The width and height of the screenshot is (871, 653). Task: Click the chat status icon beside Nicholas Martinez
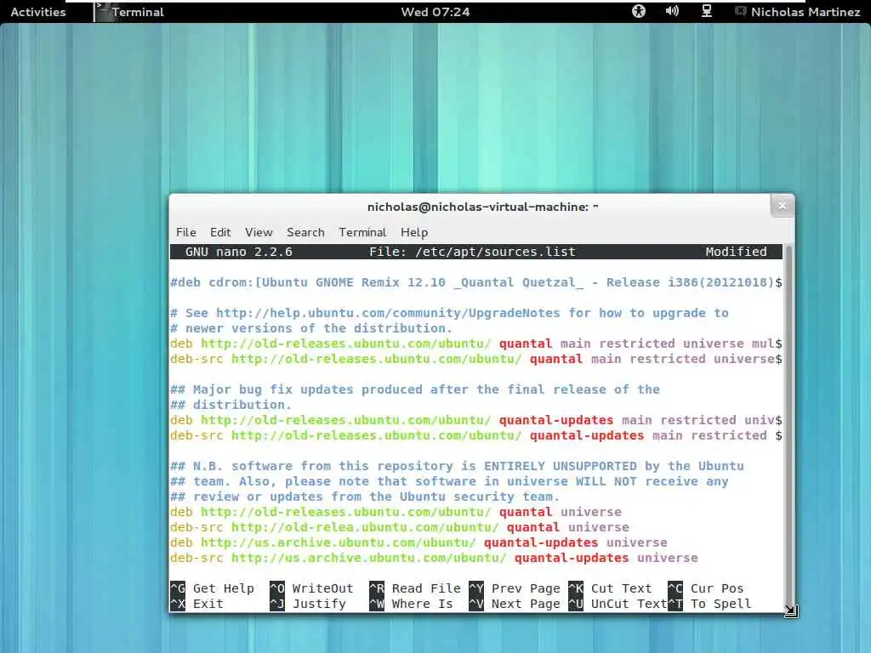[741, 11]
